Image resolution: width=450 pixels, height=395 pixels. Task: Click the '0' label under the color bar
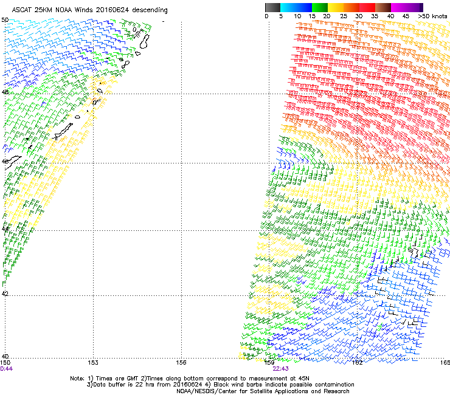click(x=266, y=16)
